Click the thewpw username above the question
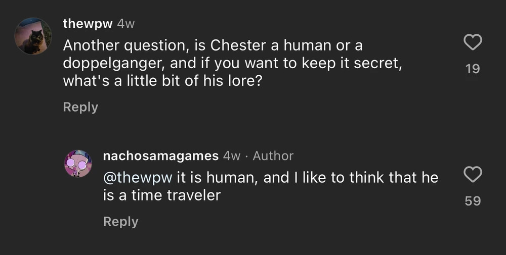 click(x=88, y=23)
